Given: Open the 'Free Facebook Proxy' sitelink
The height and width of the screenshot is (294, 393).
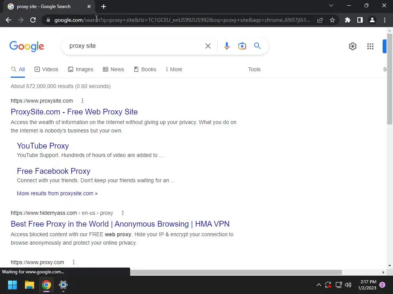Looking at the screenshot, I should tap(54, 171).
